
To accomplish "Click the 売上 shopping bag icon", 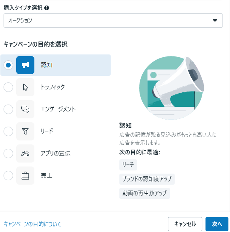I will (x=25, y=176).
